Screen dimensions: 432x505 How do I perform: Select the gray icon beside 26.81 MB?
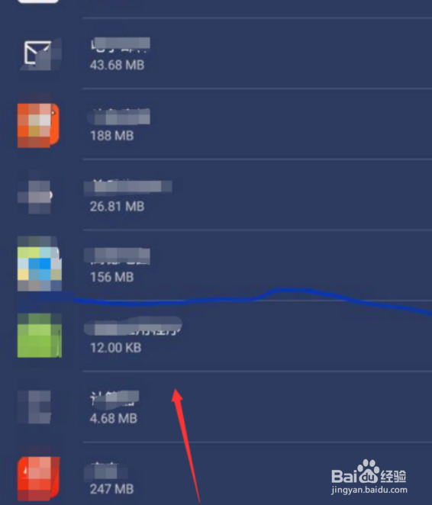click(x=35, y=197)
